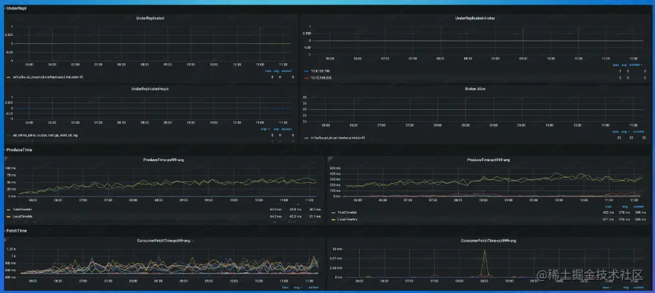Open the Broker Alive panel title menu
Image resolution: width=655 pixels, height=293 pixels.
pos(475,89)
